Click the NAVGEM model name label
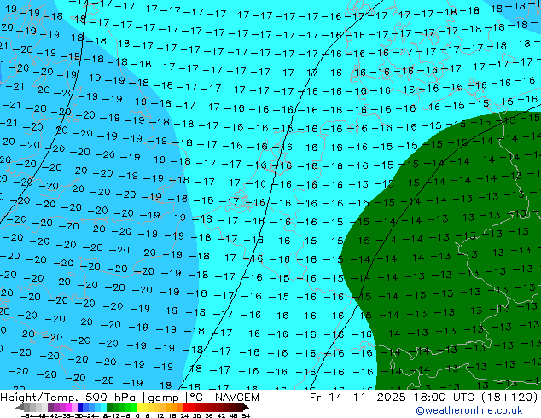The height and width of the screenshot is (418, 541). [237, 398]
